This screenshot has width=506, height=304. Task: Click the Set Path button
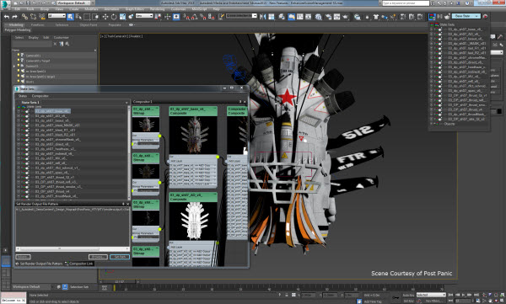pyautogui.click(x=120, y=257)
